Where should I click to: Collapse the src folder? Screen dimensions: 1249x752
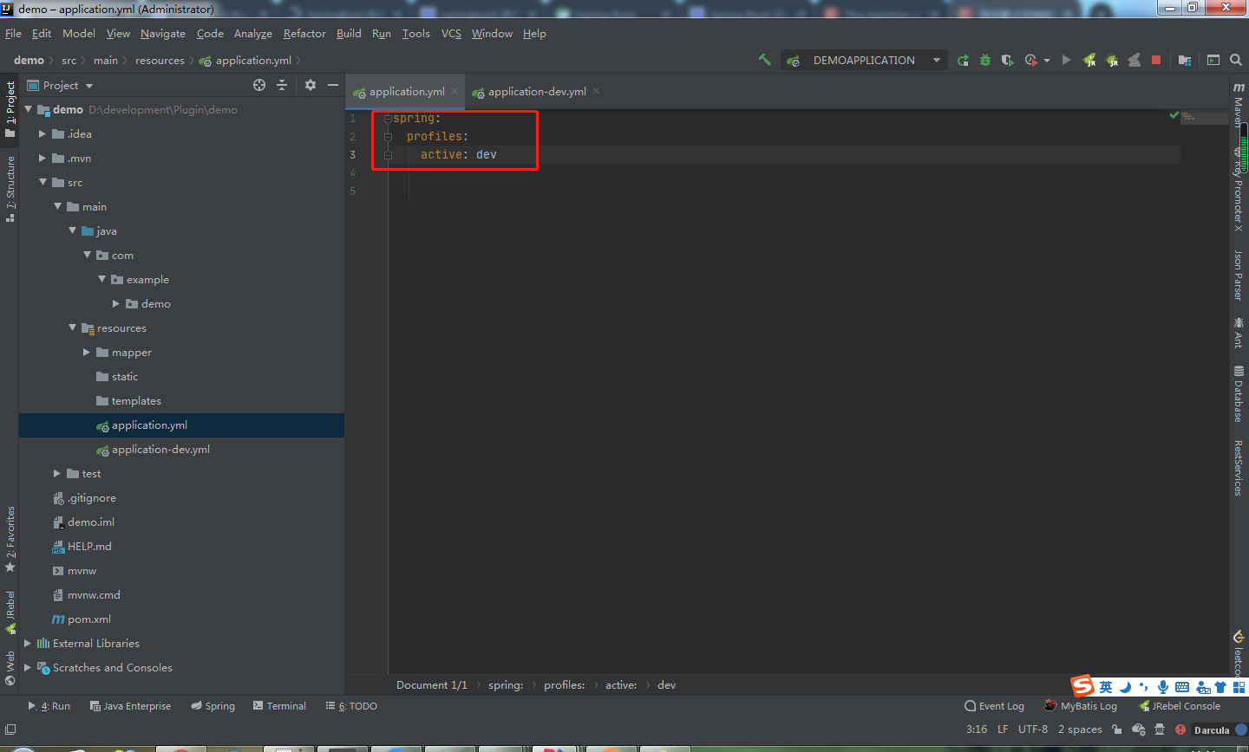(43, 182)
